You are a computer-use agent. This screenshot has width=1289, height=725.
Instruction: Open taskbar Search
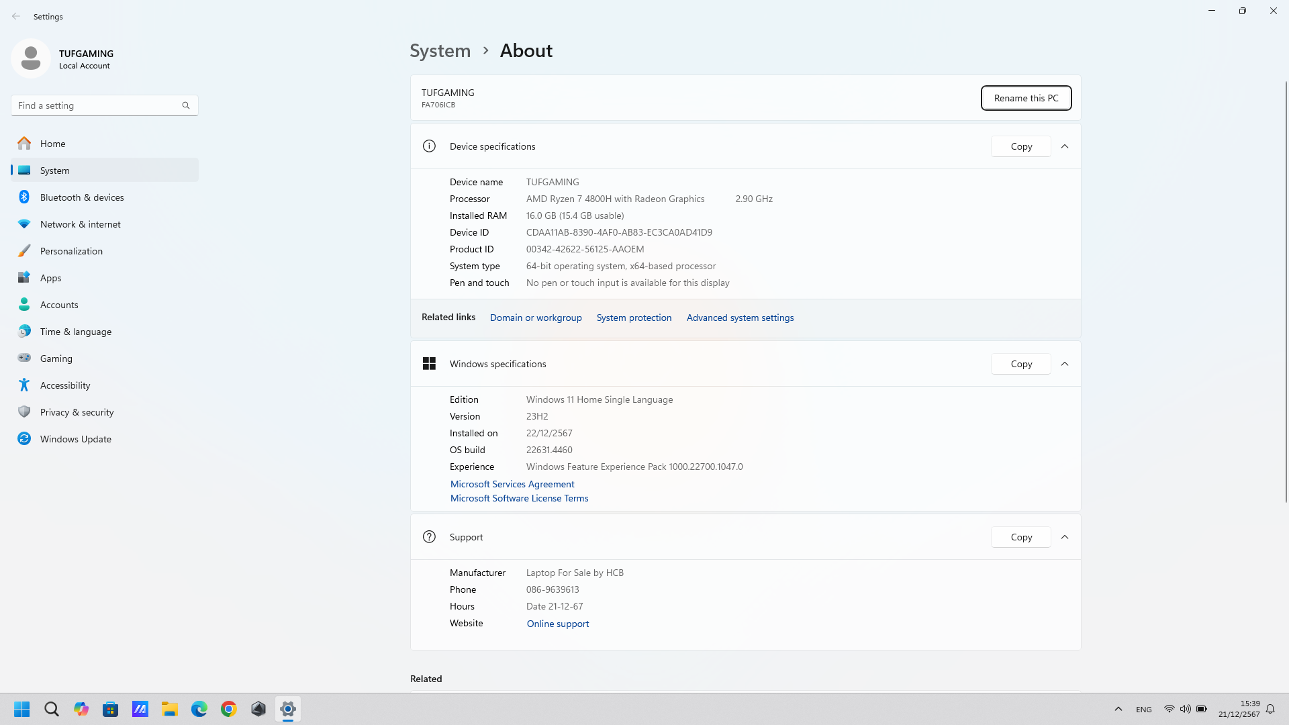52,709
